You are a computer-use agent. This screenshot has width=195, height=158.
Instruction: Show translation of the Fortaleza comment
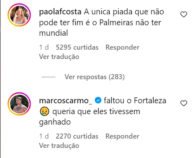[x=59, y=146]
